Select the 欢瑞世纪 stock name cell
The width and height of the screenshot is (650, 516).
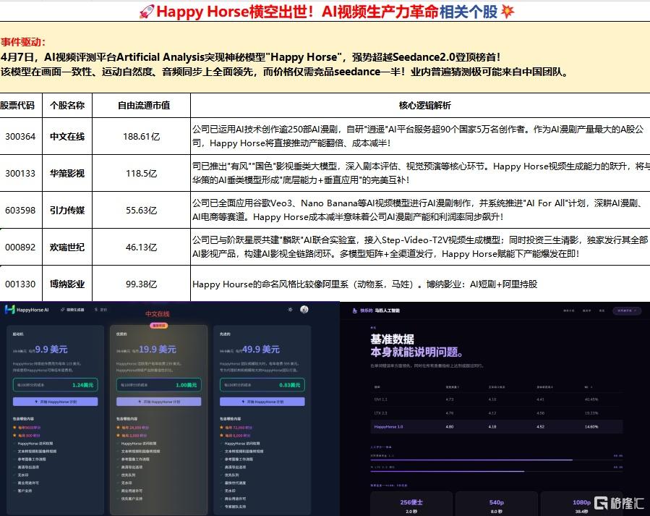[x=67, y=248]
